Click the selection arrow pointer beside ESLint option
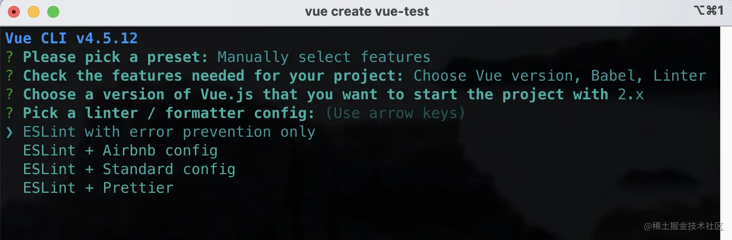The width and height of the screenshot is (732, 240). (10, 132)
